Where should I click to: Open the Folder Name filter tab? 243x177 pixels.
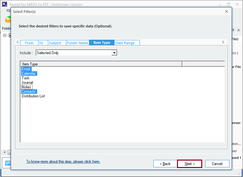77,43
